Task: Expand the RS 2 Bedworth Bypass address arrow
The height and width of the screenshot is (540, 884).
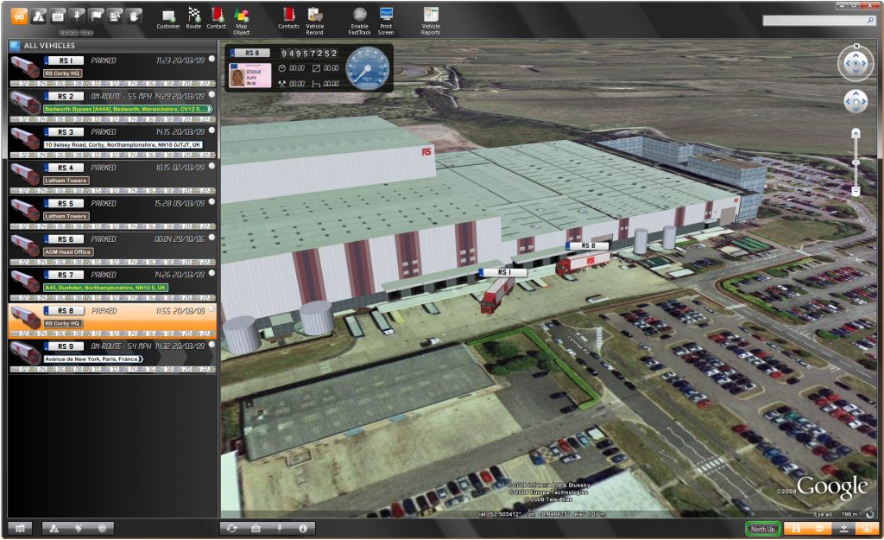Action: [210, 110]
